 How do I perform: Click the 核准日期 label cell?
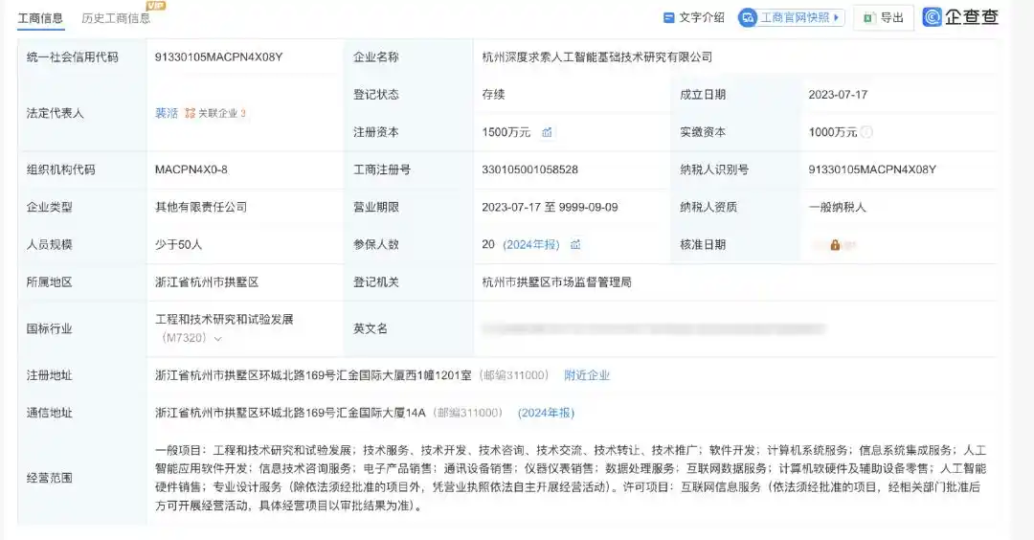[x=735, y=245]
